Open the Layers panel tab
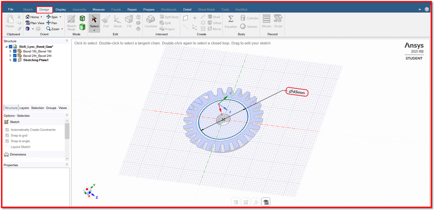The image size is (435, 211). click(24, 108)
